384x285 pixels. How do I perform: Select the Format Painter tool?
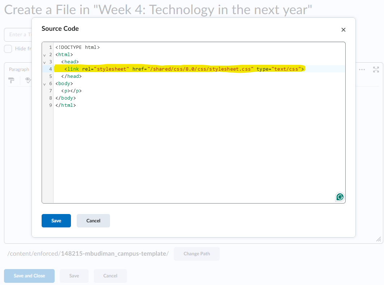pyautogui.click(x=11, y=80)
